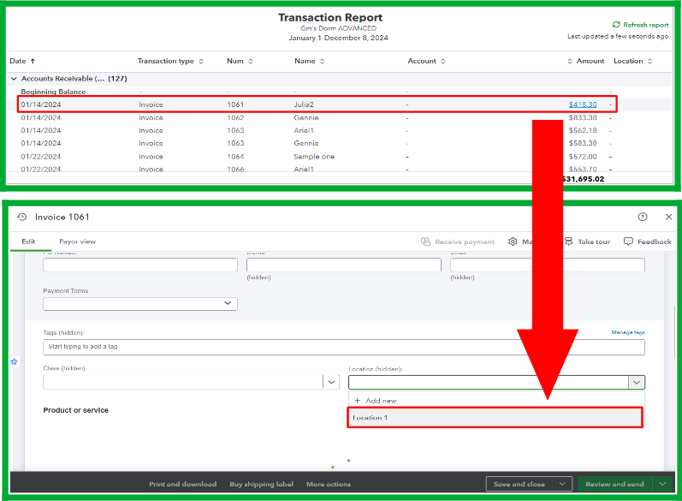The image size is (682, 501).
Task: Click the $572.00 amount
Action: [583, 156]
